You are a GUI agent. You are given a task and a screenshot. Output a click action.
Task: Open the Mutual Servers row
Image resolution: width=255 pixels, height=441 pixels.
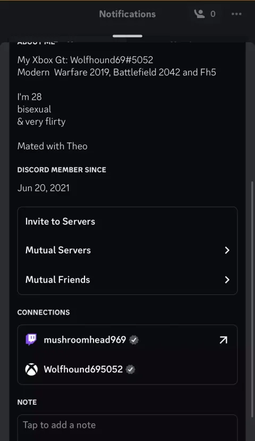tap(127, 250)
